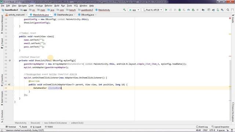This screenshot has height=132, width=235.
Task: Click the gutter icon beside line 40
Action: [10, 60]
